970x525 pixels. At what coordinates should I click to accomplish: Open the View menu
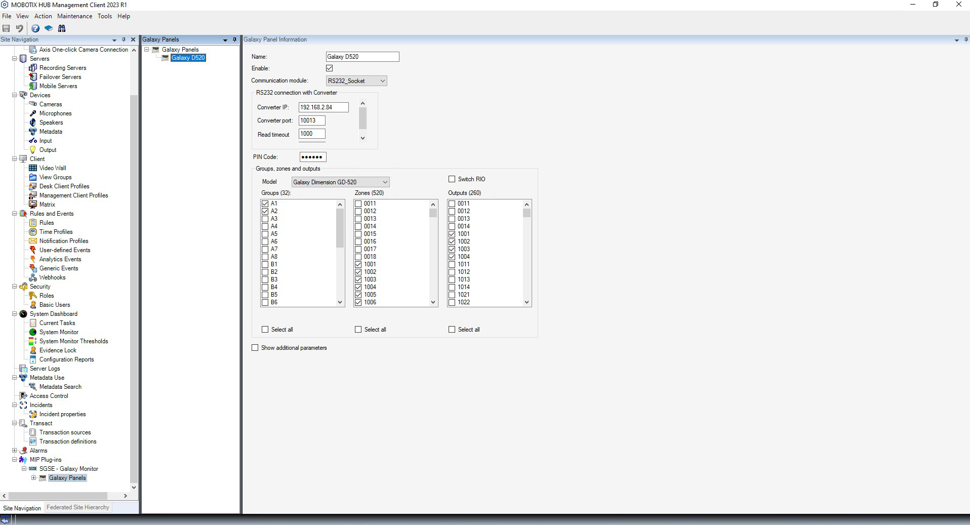(x=22, y=16)
